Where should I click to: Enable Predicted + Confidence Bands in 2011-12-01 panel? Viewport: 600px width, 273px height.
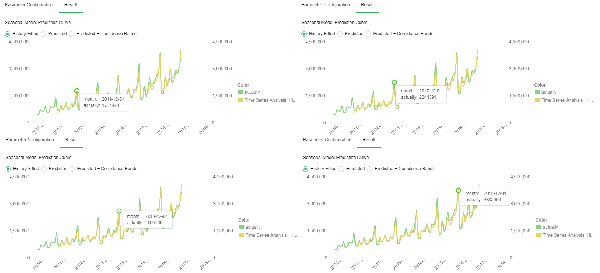71,34
